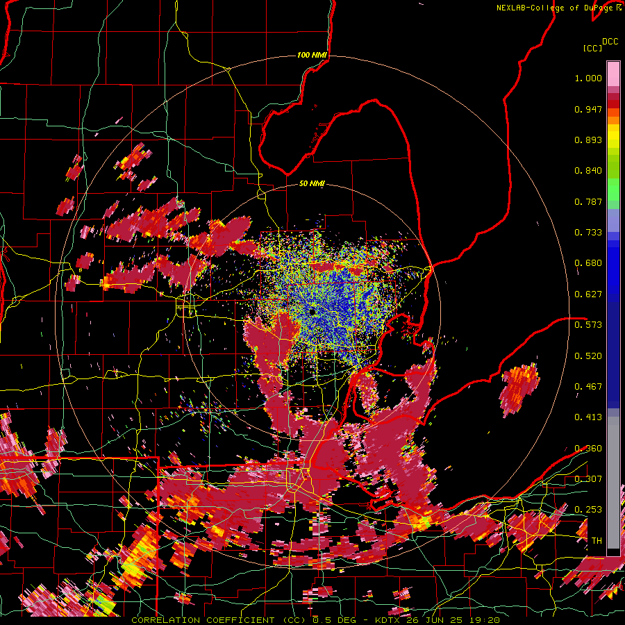Viewport: 625px width, 625px height.
Task: Click the [CC] legend unit label
Action: point(592,48)
